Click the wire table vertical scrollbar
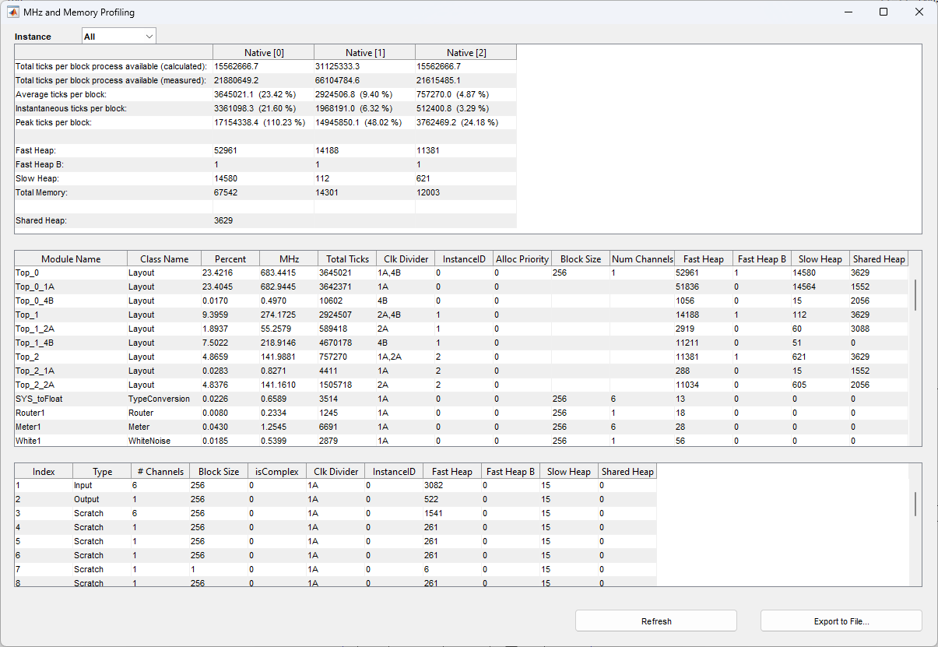 click(915, 504)
